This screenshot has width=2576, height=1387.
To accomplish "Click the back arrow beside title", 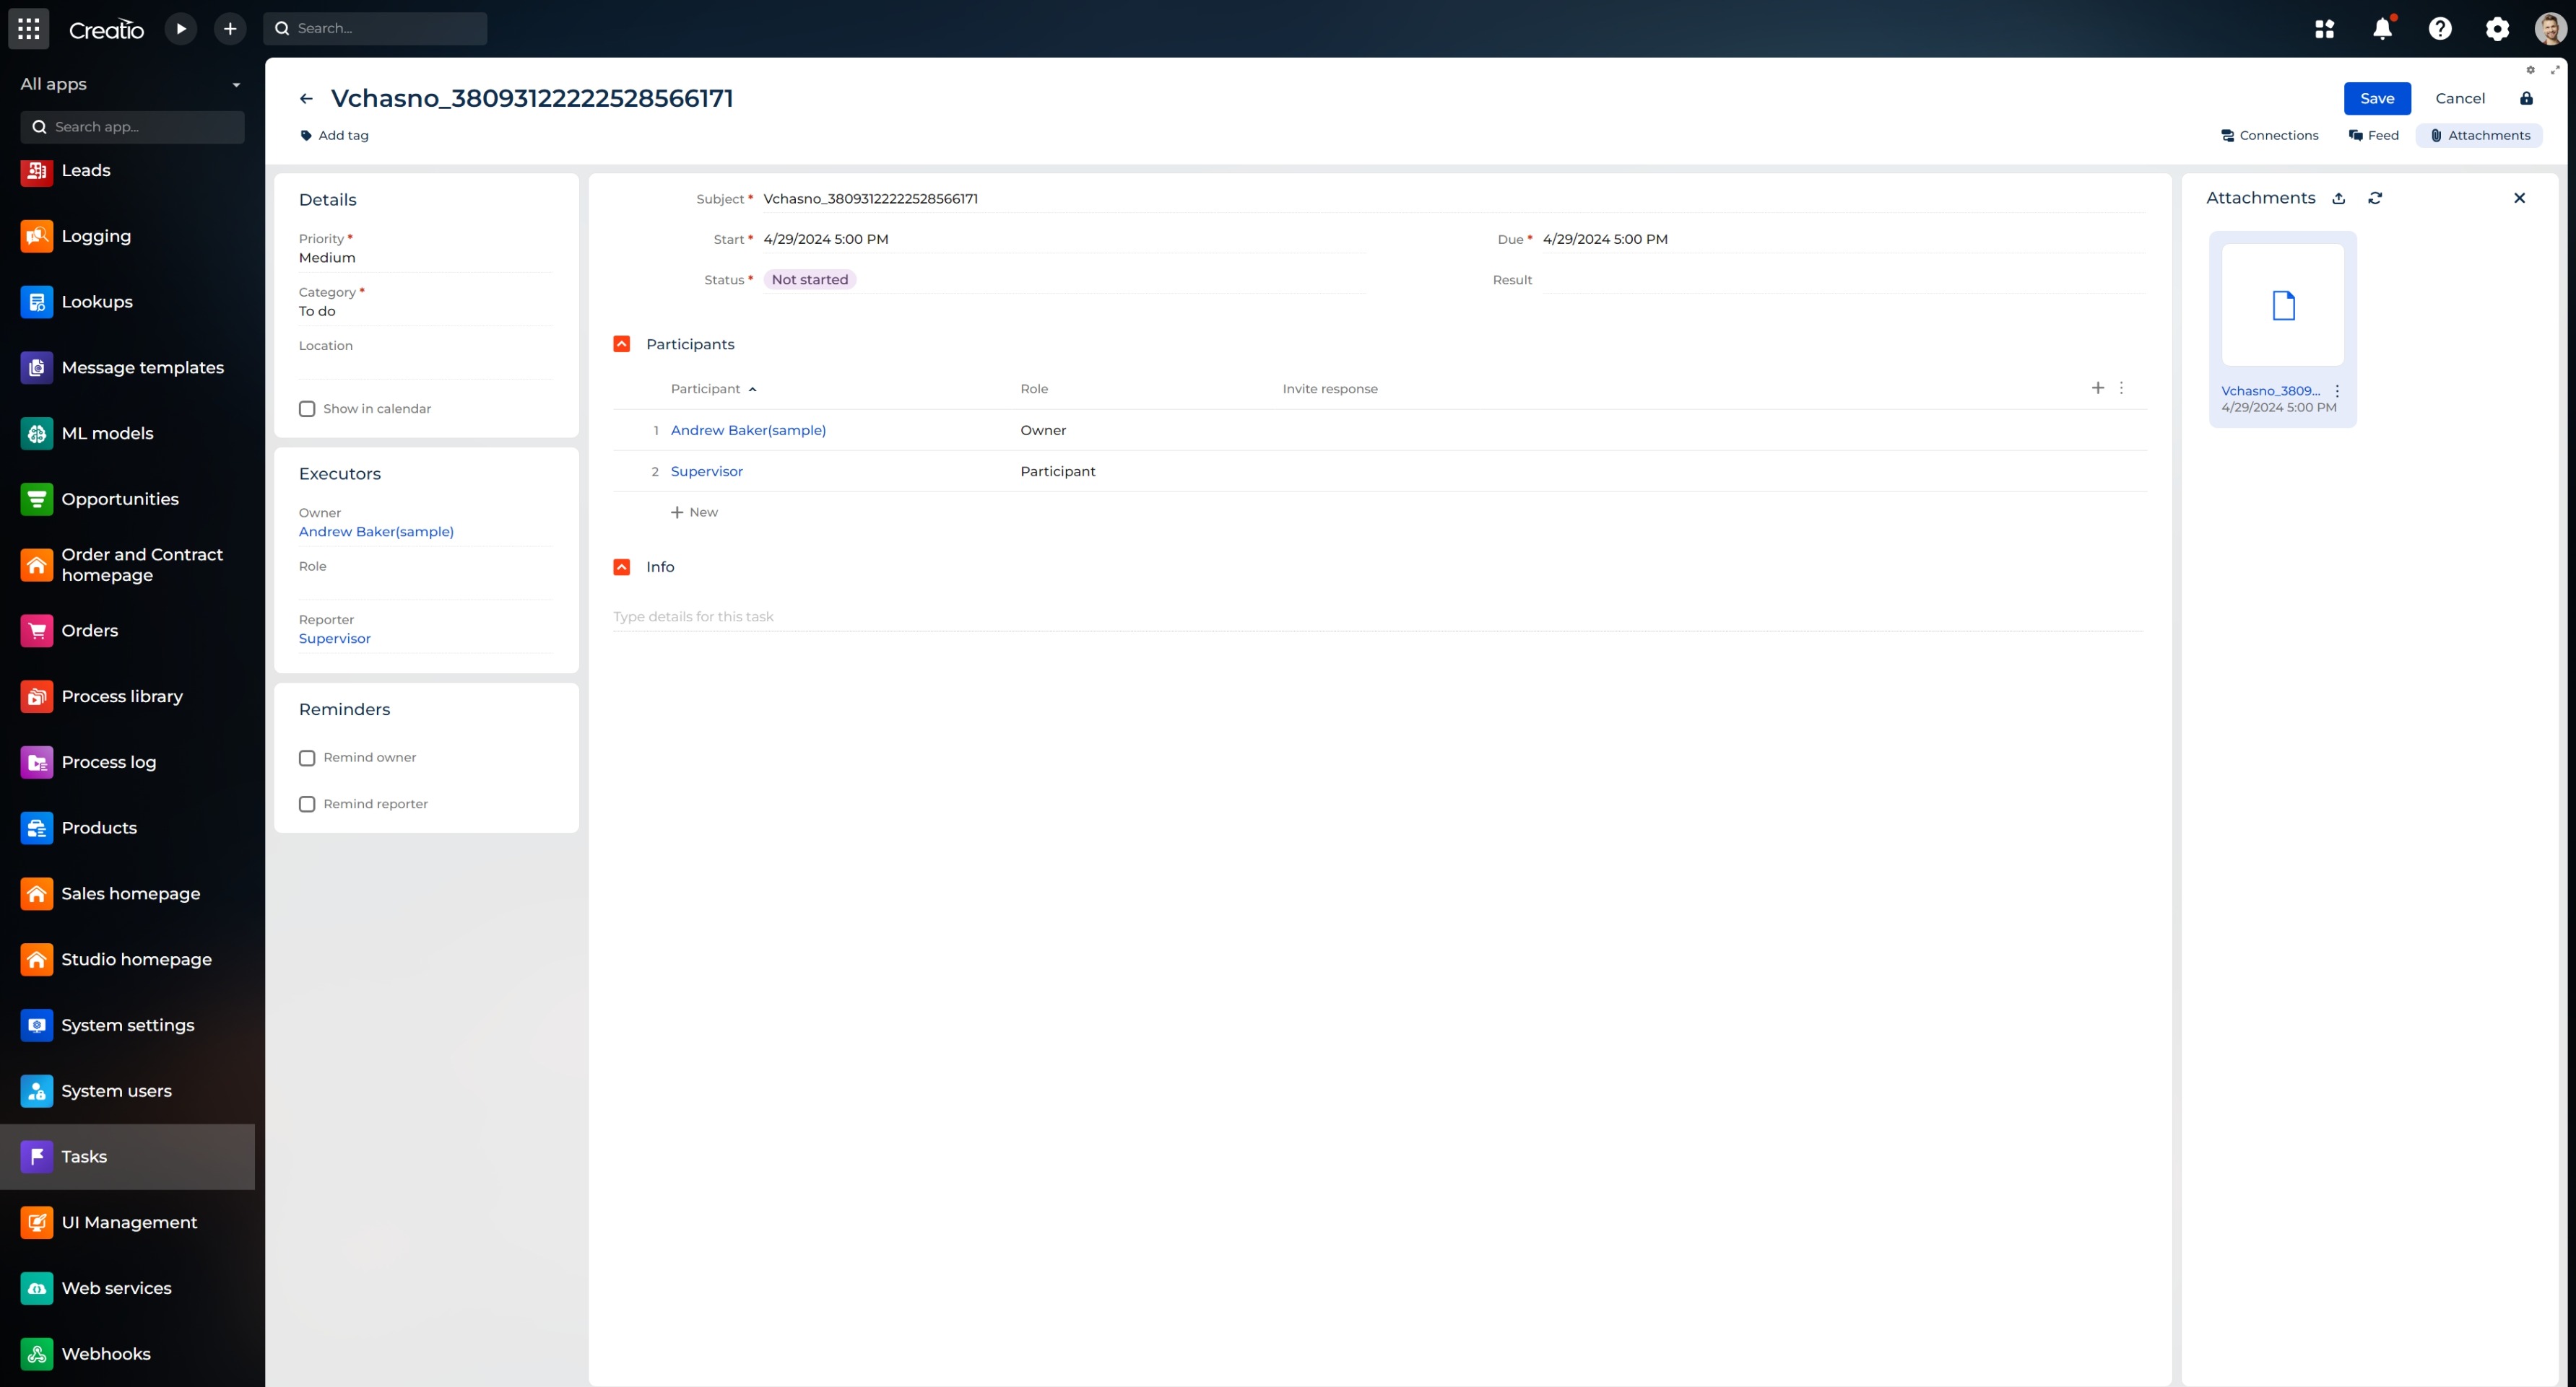I will [306, 99].
